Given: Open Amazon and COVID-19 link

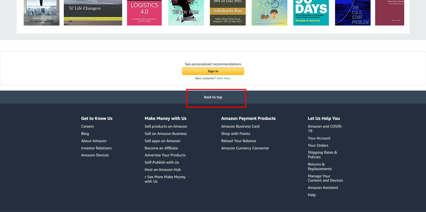Looking at the screenshot, I should tap(325, 128).
